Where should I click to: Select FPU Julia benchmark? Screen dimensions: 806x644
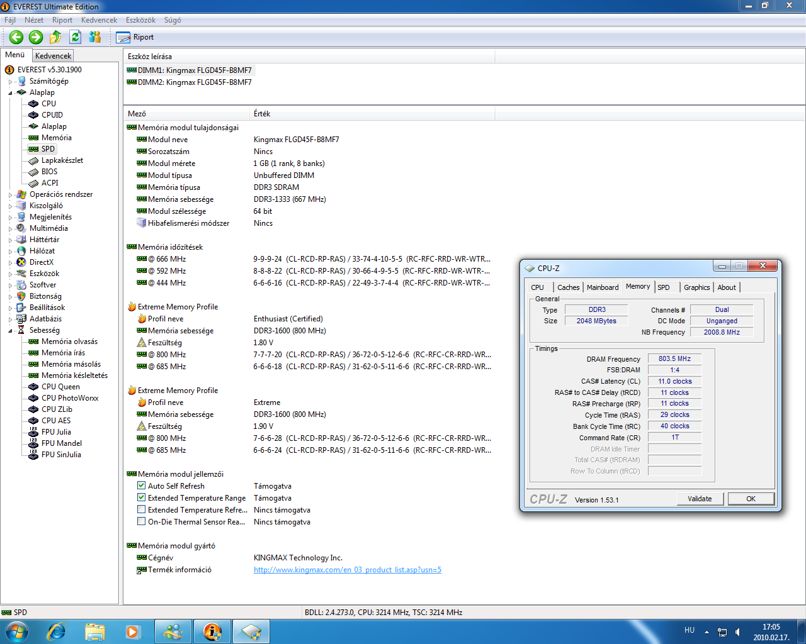pos(56,432)
